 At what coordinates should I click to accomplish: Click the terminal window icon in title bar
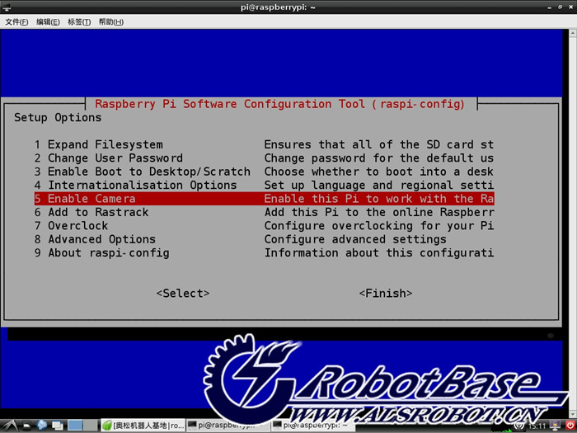click(x=7, y=7)
